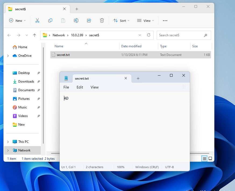Expand the This PC tree node
Image resolution: width=235 pixels, height=191 pixels.
8,142
